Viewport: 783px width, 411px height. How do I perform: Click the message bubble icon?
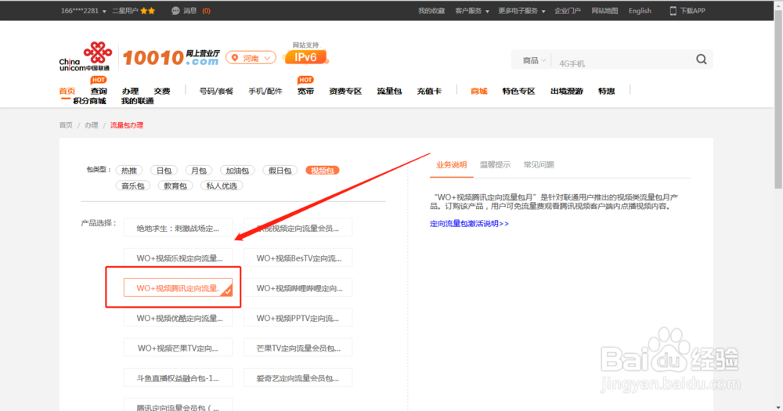click(175, 10)
